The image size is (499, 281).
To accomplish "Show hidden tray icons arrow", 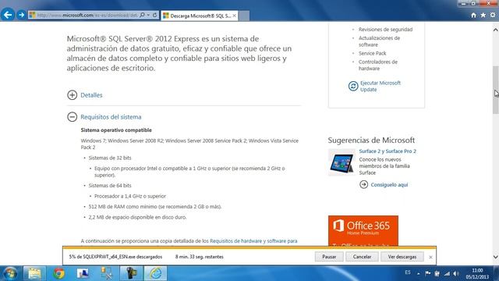I will pos(419,273).
